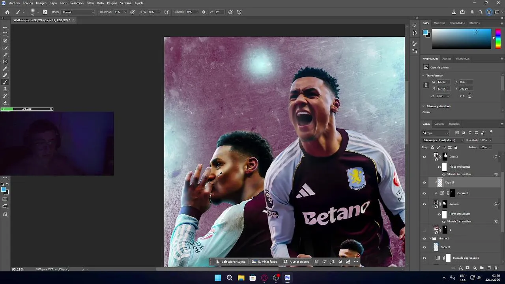Open the Ventana menu
Image resolution: width=505 pixels, height=284 pixels.
(x=126, y=3)
